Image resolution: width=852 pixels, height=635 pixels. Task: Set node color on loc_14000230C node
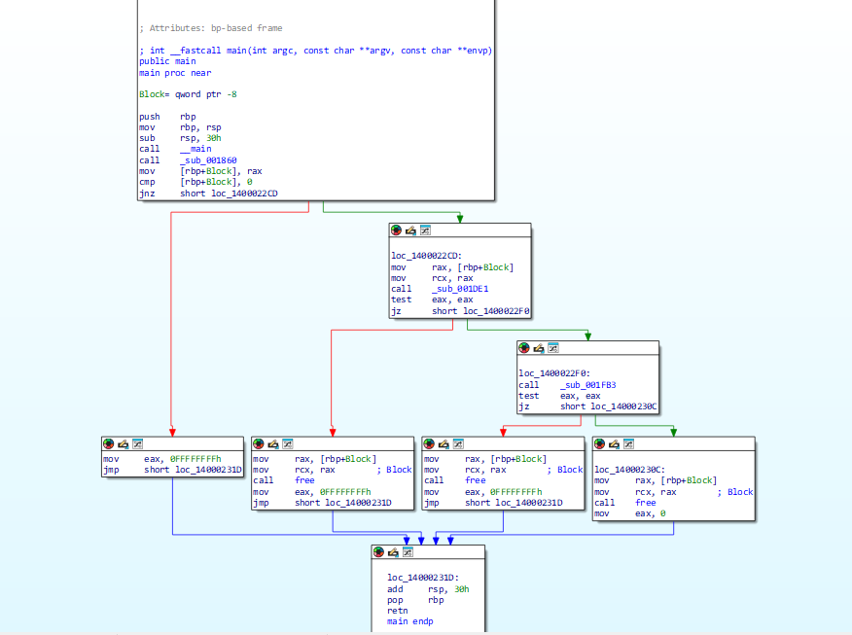point(599,443)
